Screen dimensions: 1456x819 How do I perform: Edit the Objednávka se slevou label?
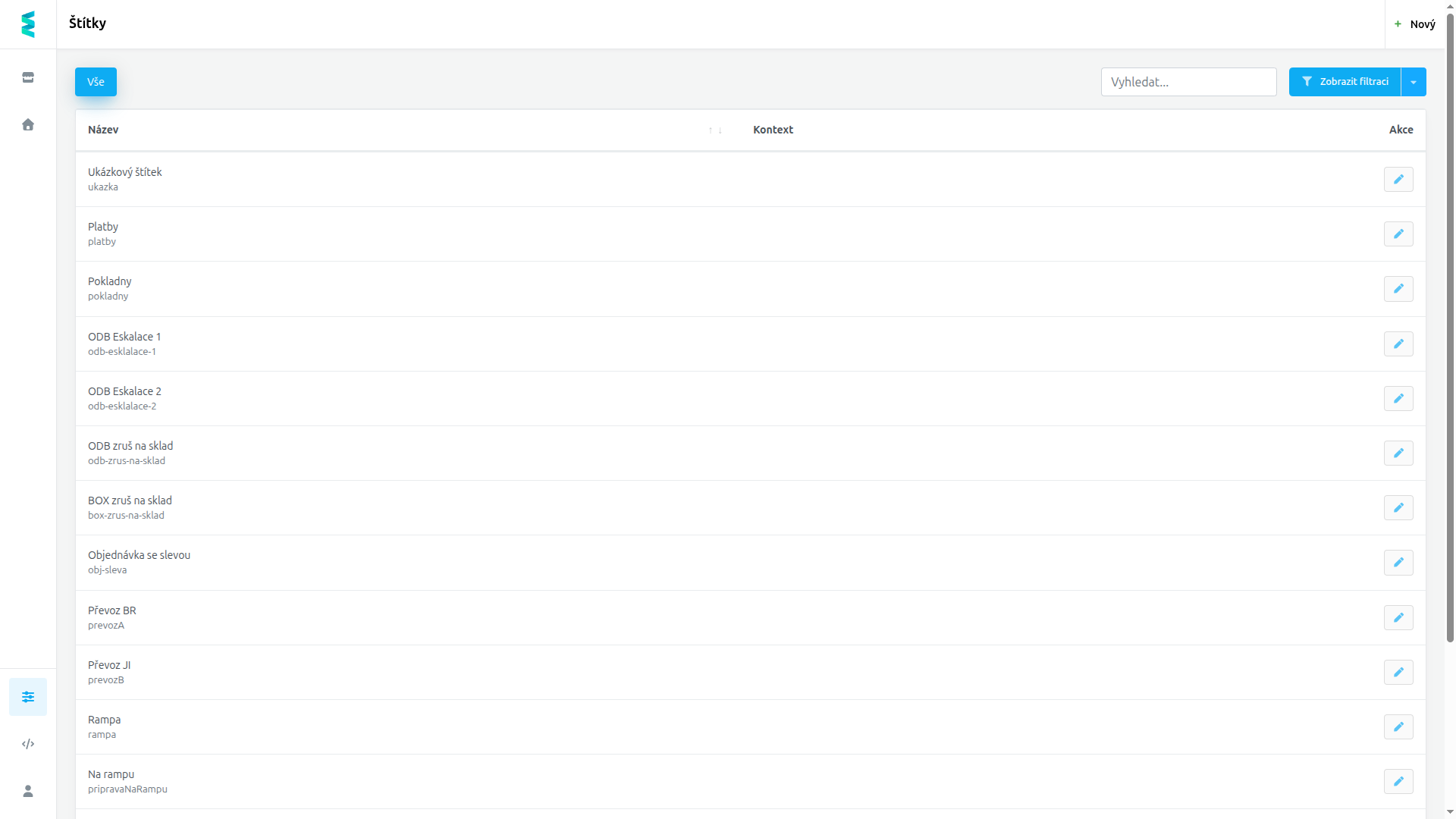[x=1398, y=563]
